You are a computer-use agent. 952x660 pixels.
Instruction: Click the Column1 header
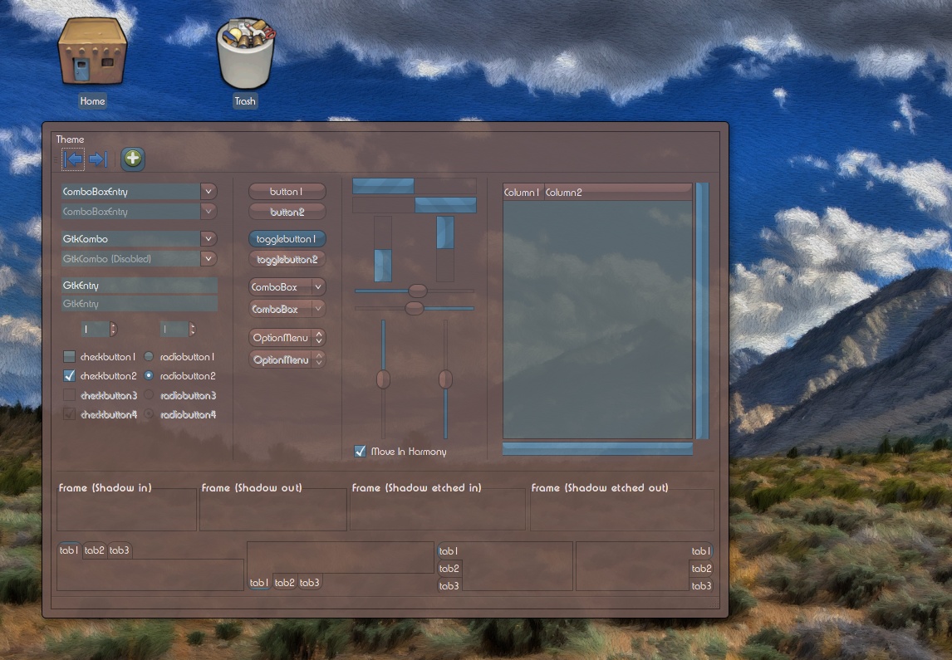pos(523,193)
